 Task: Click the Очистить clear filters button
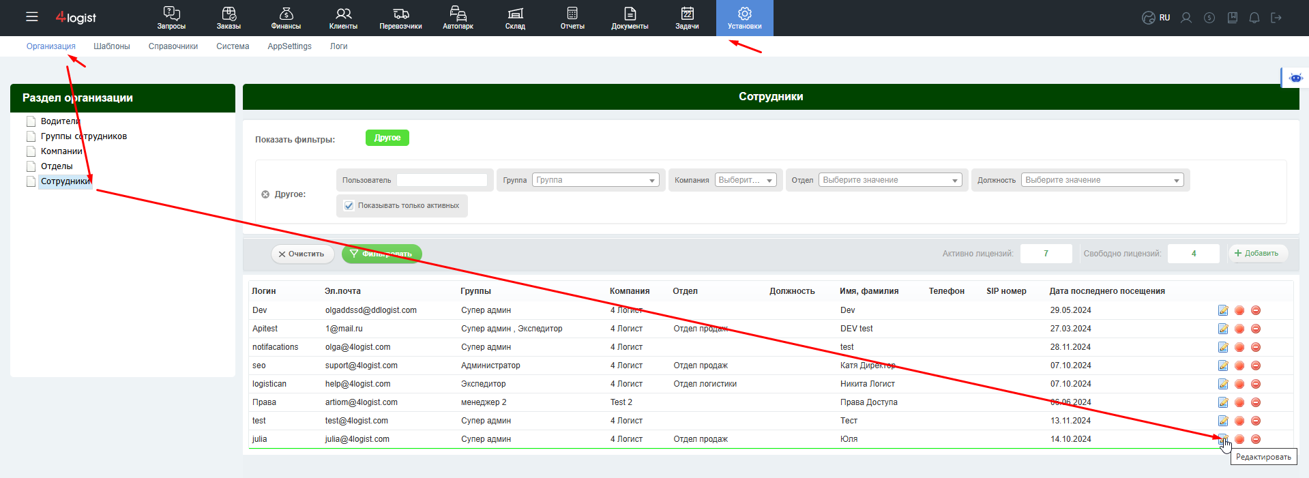pyautogui.click(x=302, y=254)
